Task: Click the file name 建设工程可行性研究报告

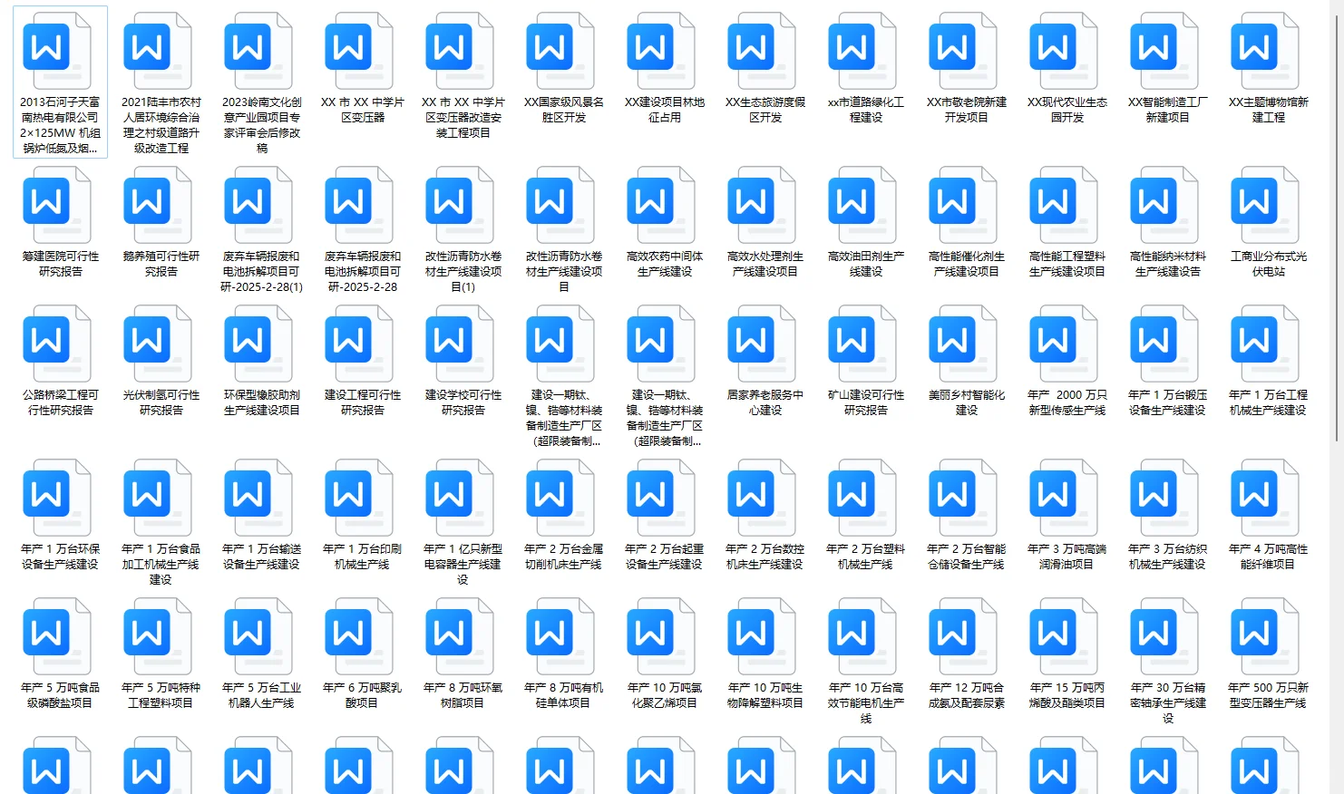Action: [x=363, y=402]
